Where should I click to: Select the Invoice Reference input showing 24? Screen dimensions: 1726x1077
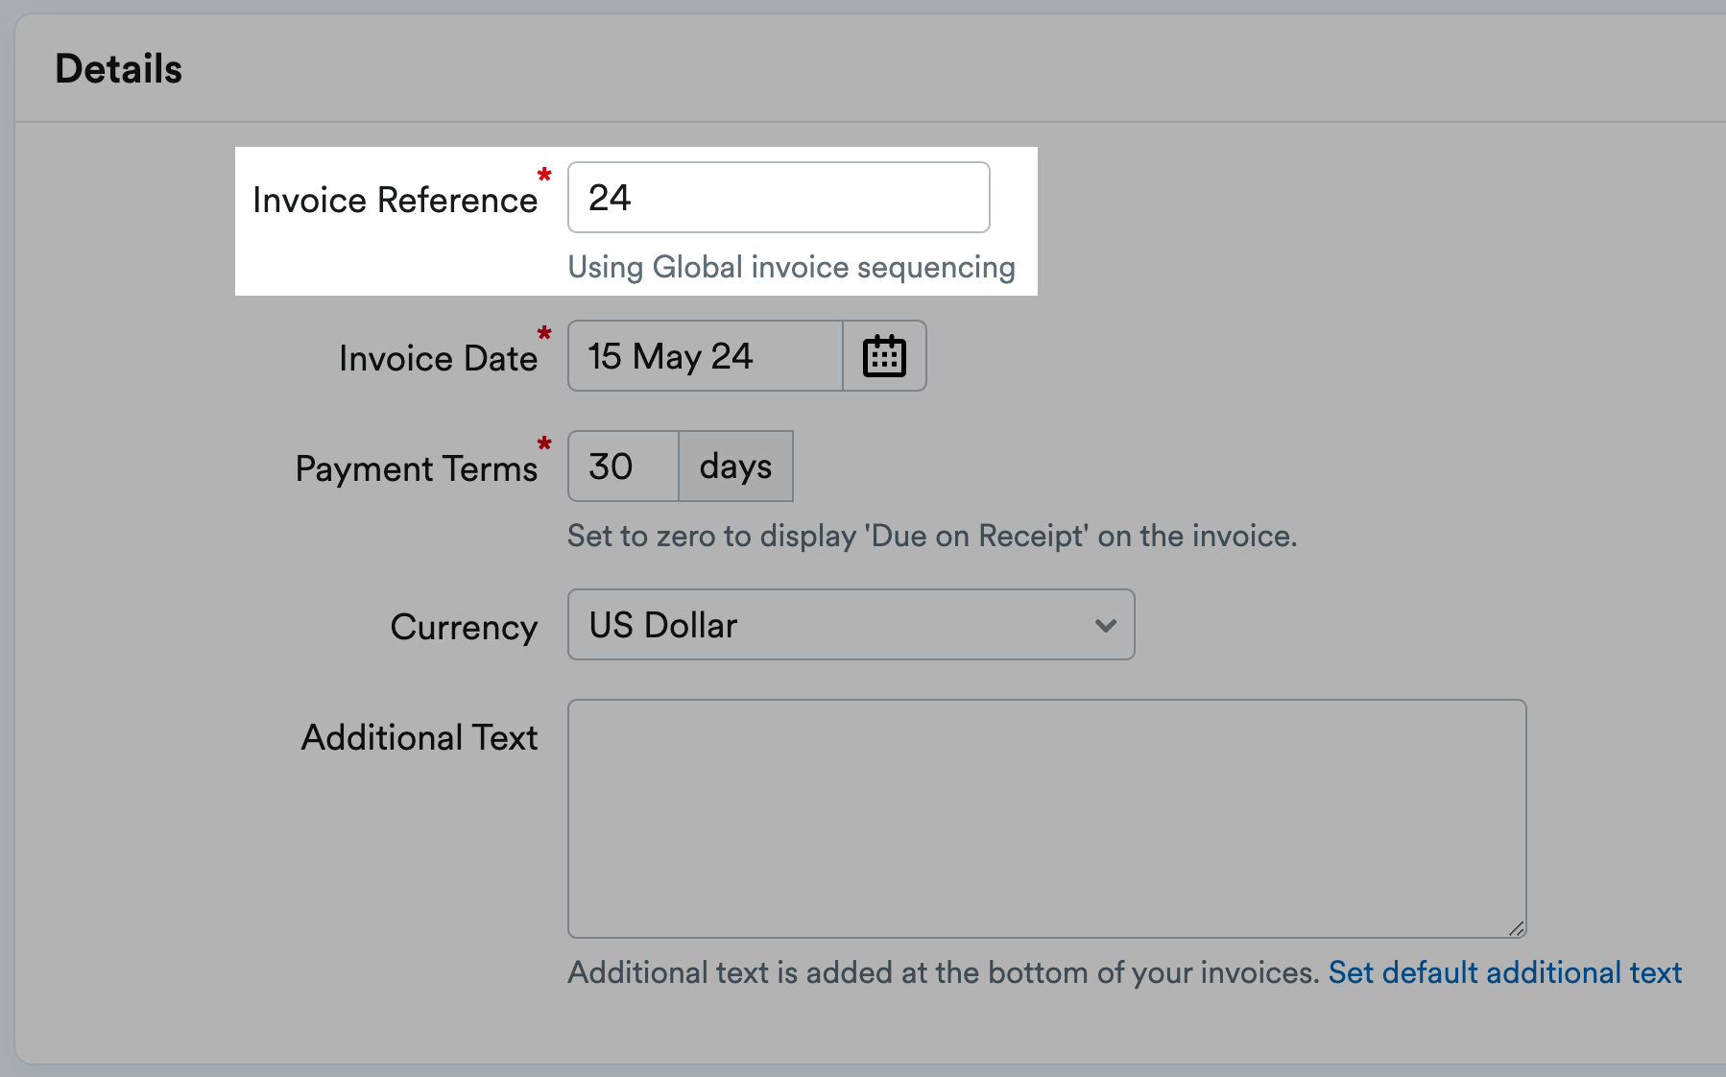(x=778, y=197)
